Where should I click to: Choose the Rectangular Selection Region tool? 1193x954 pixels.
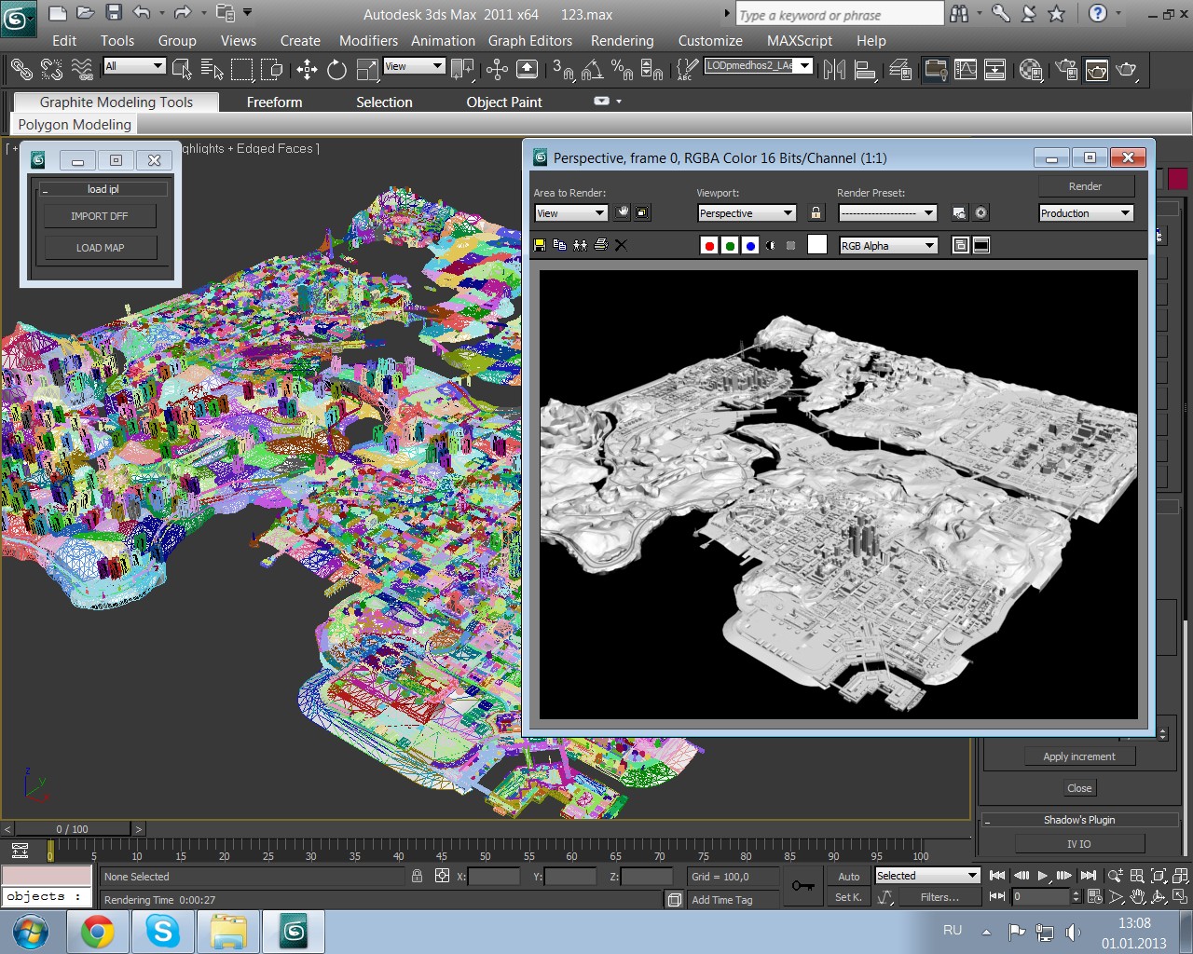(x=241, y=69)
